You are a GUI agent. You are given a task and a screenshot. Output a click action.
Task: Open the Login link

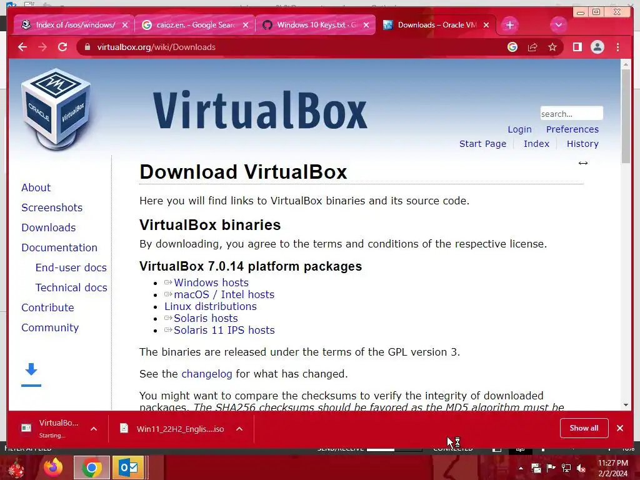click(x=519, y=129)
